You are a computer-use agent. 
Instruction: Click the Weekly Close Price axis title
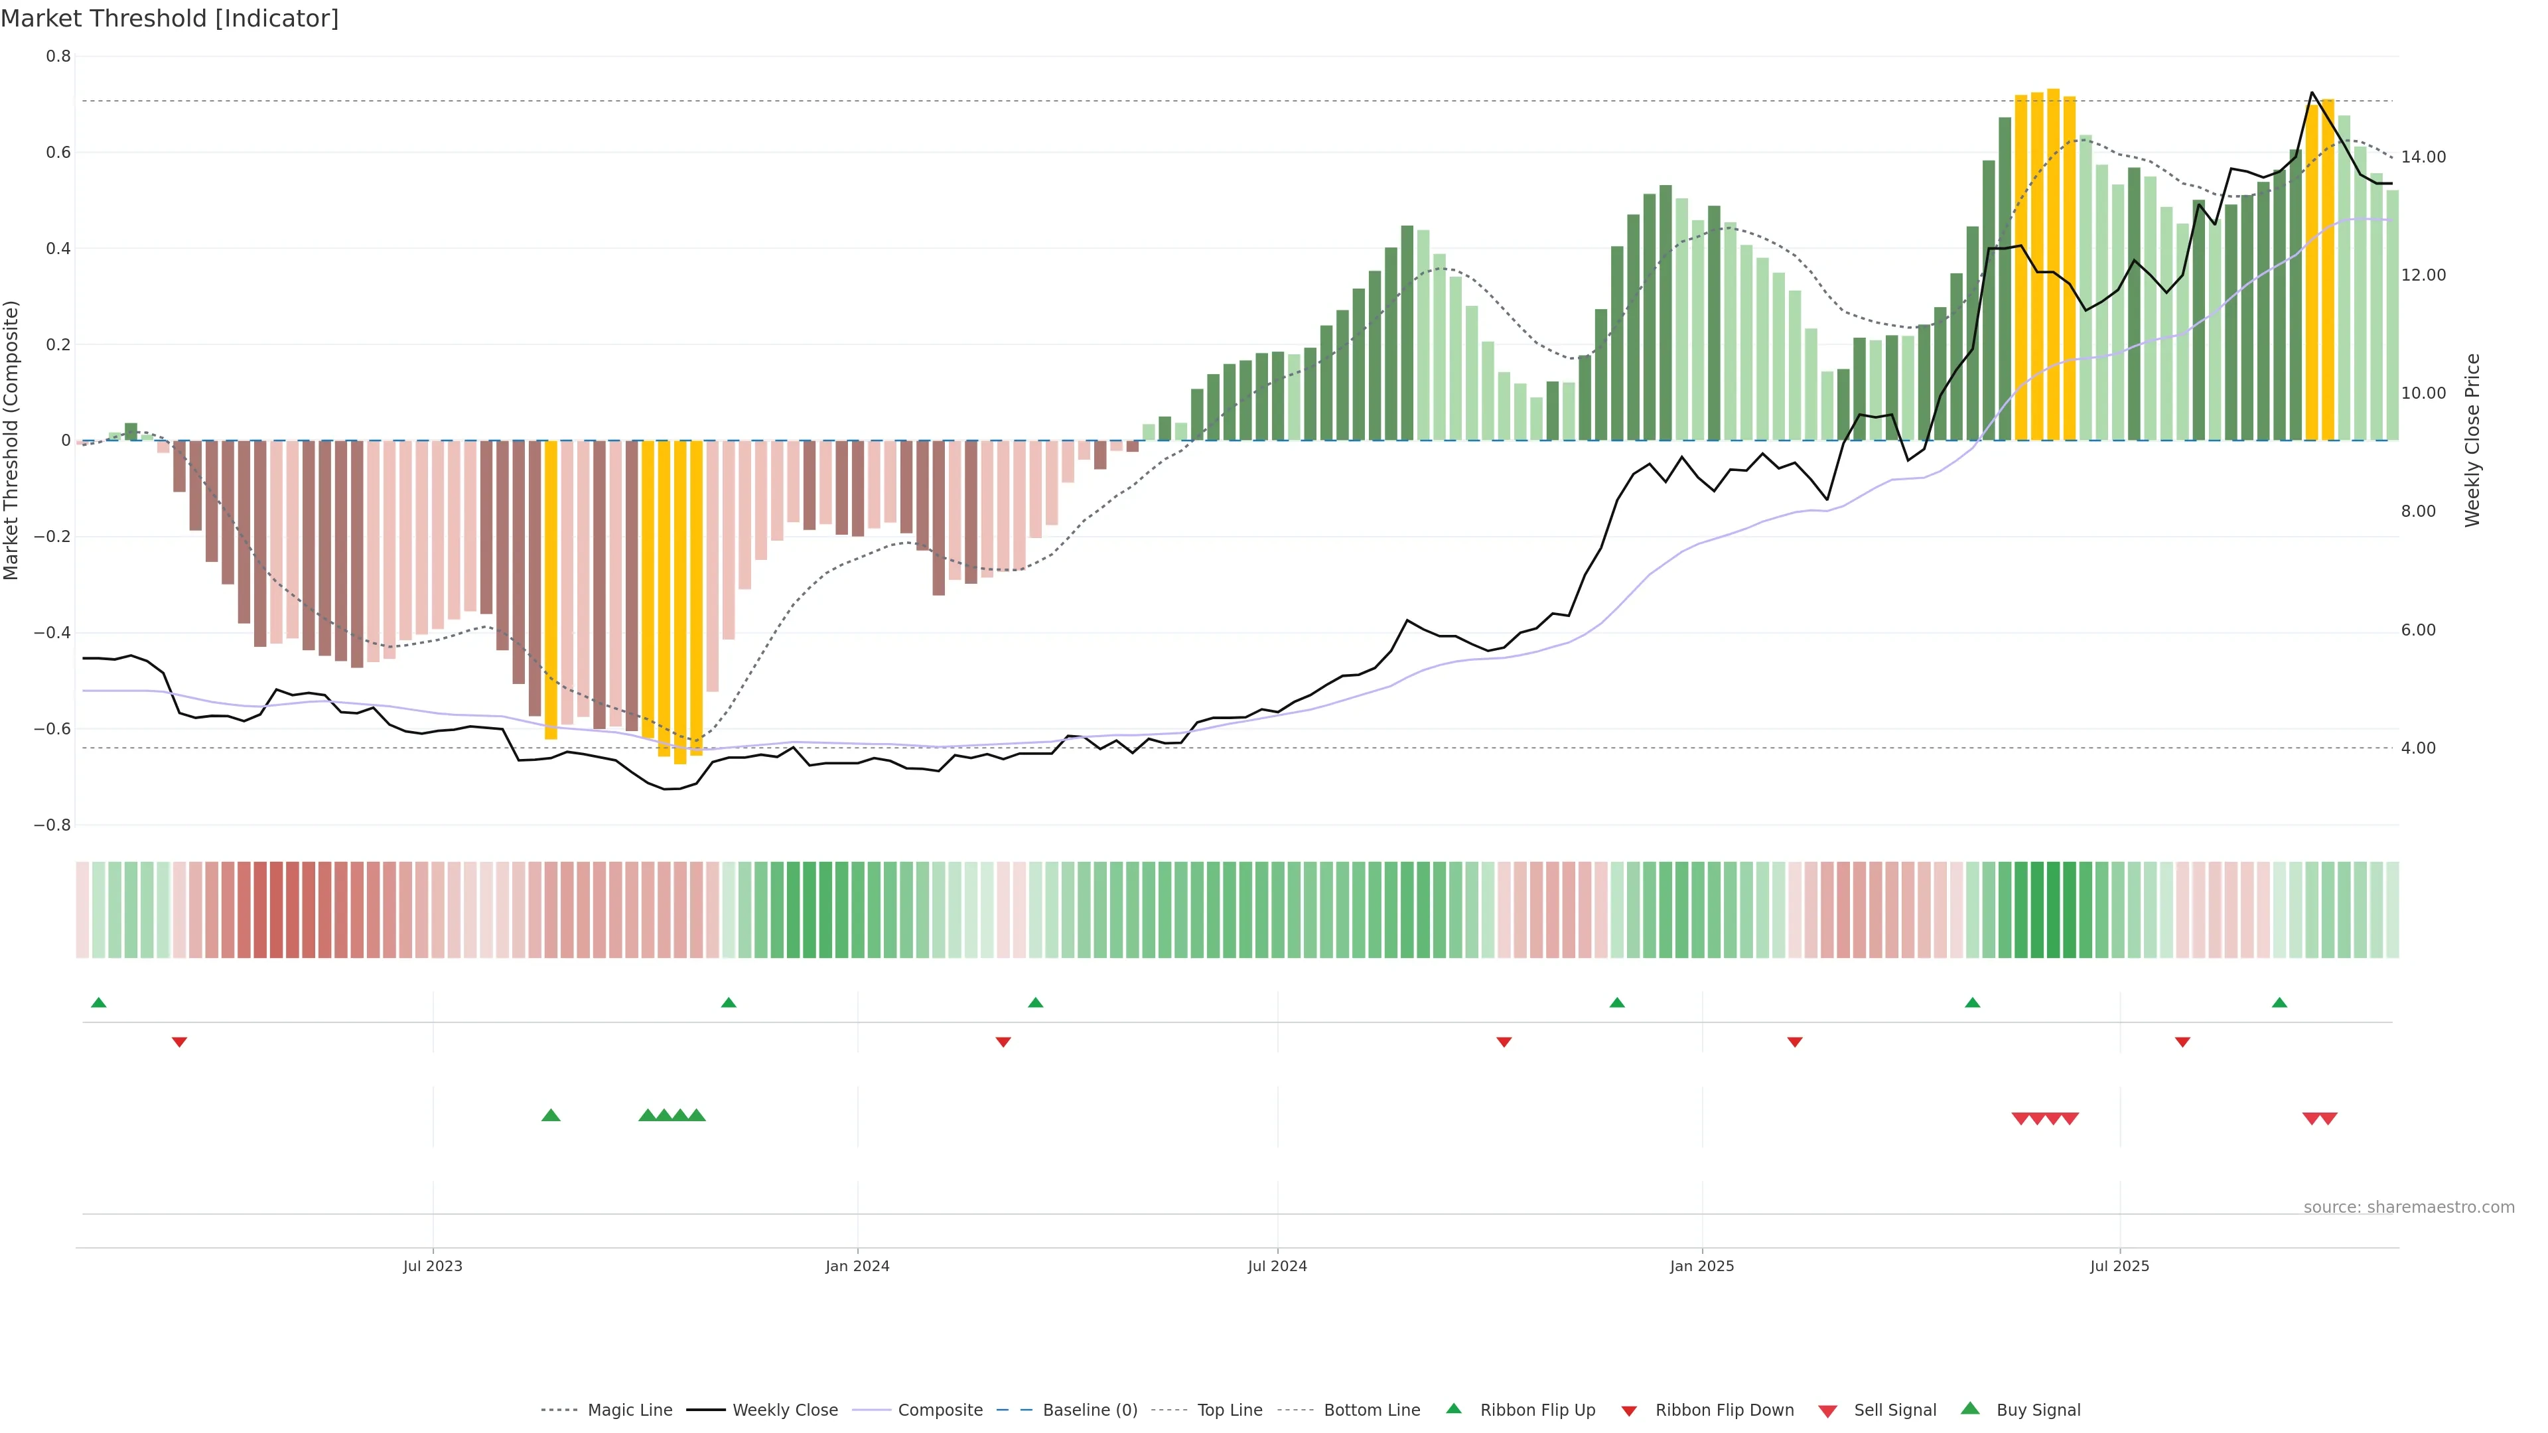tap(2473, 440)
